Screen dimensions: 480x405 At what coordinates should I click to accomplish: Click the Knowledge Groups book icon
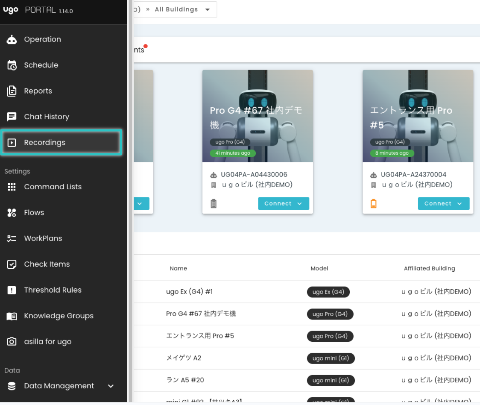[x=12, y=316]
